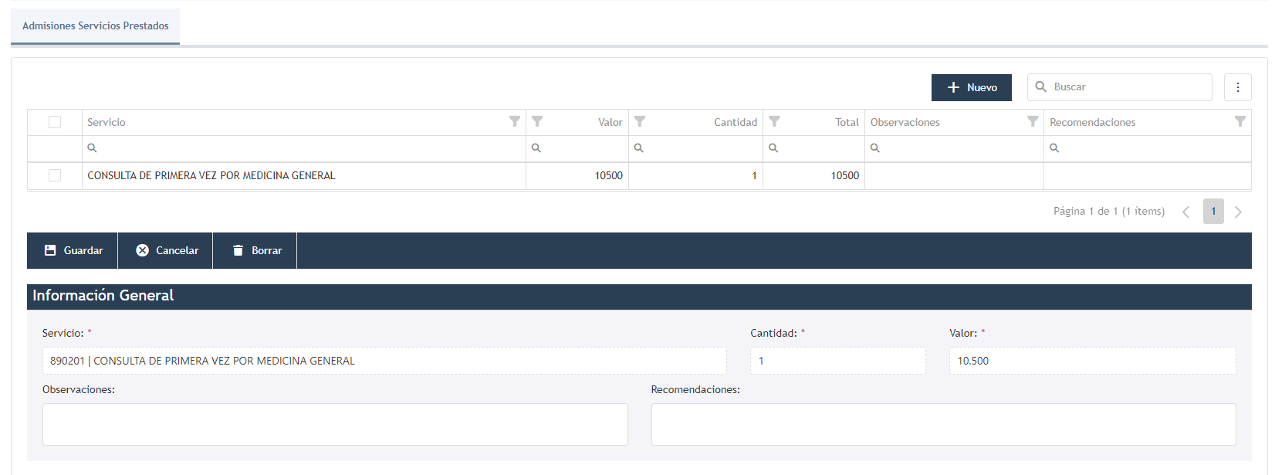Click the Cancelar button
1275x475 pixels.
[166, 250]
